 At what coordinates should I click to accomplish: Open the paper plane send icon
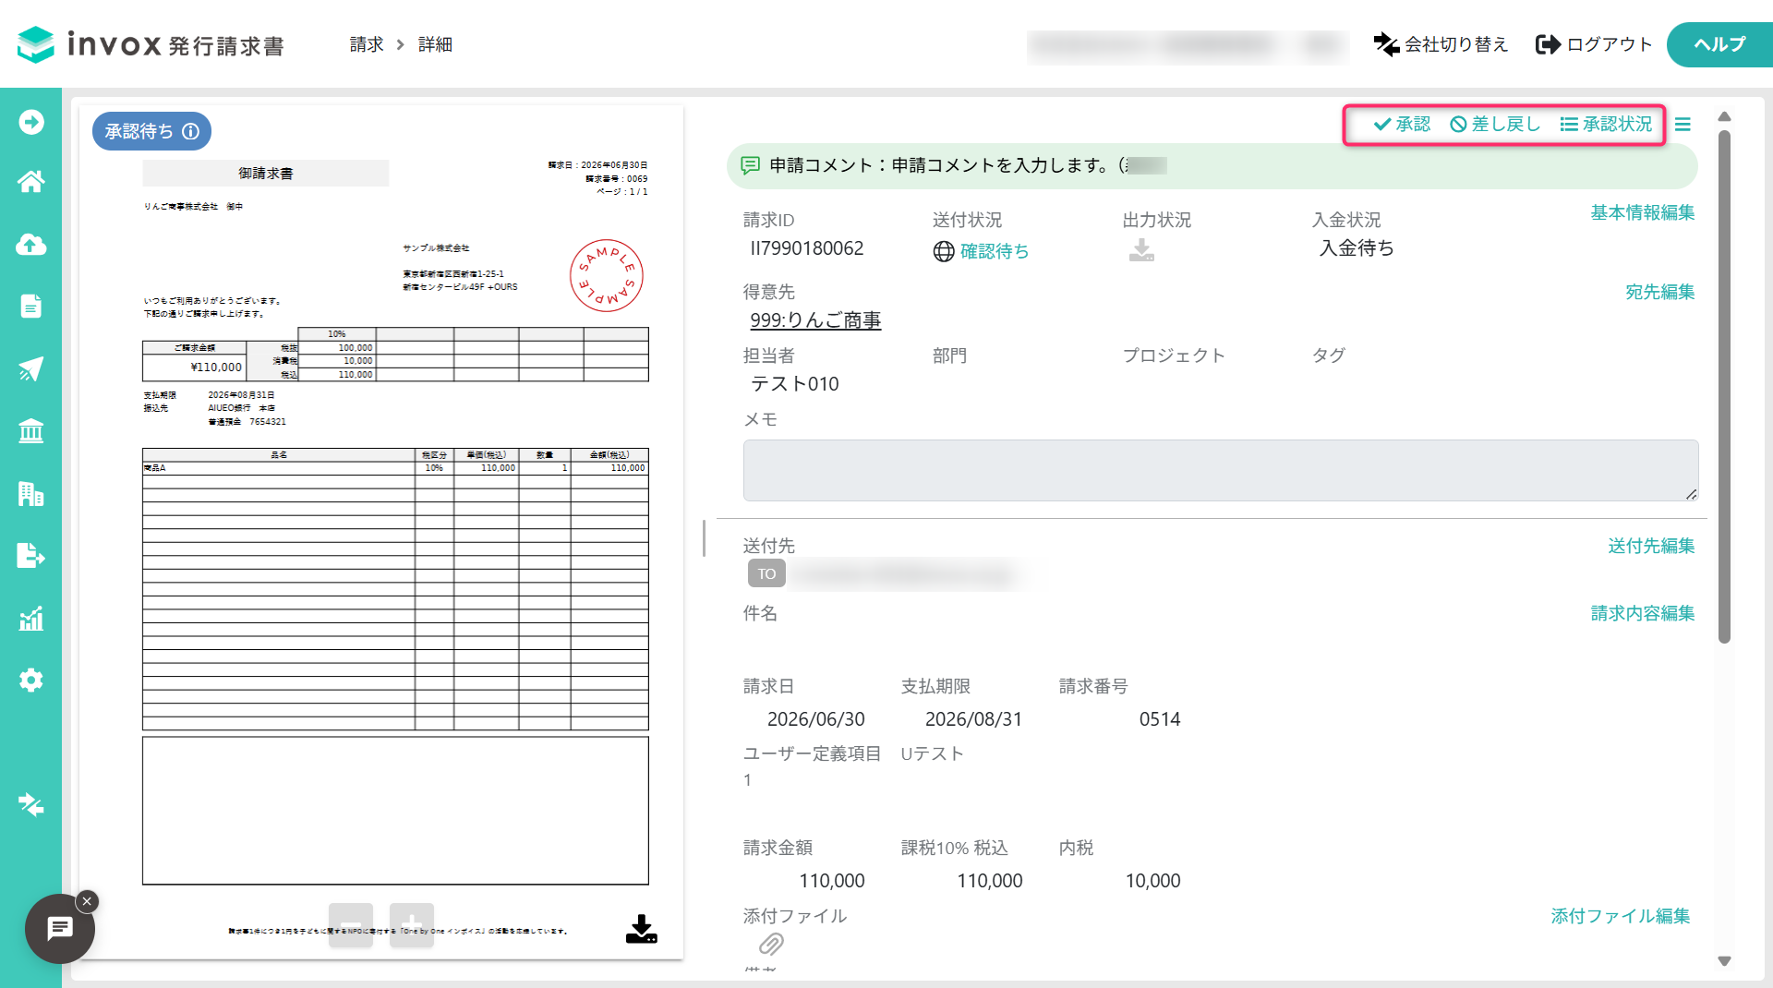(30, 368)
